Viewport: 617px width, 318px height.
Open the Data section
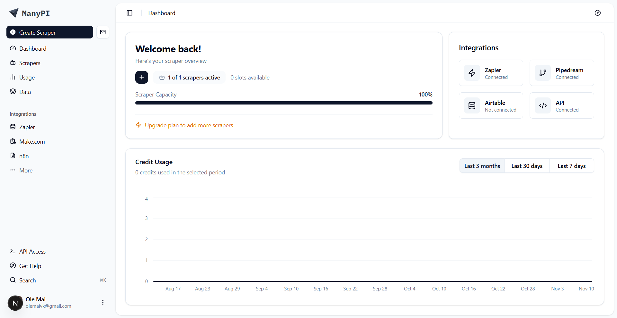25,92
